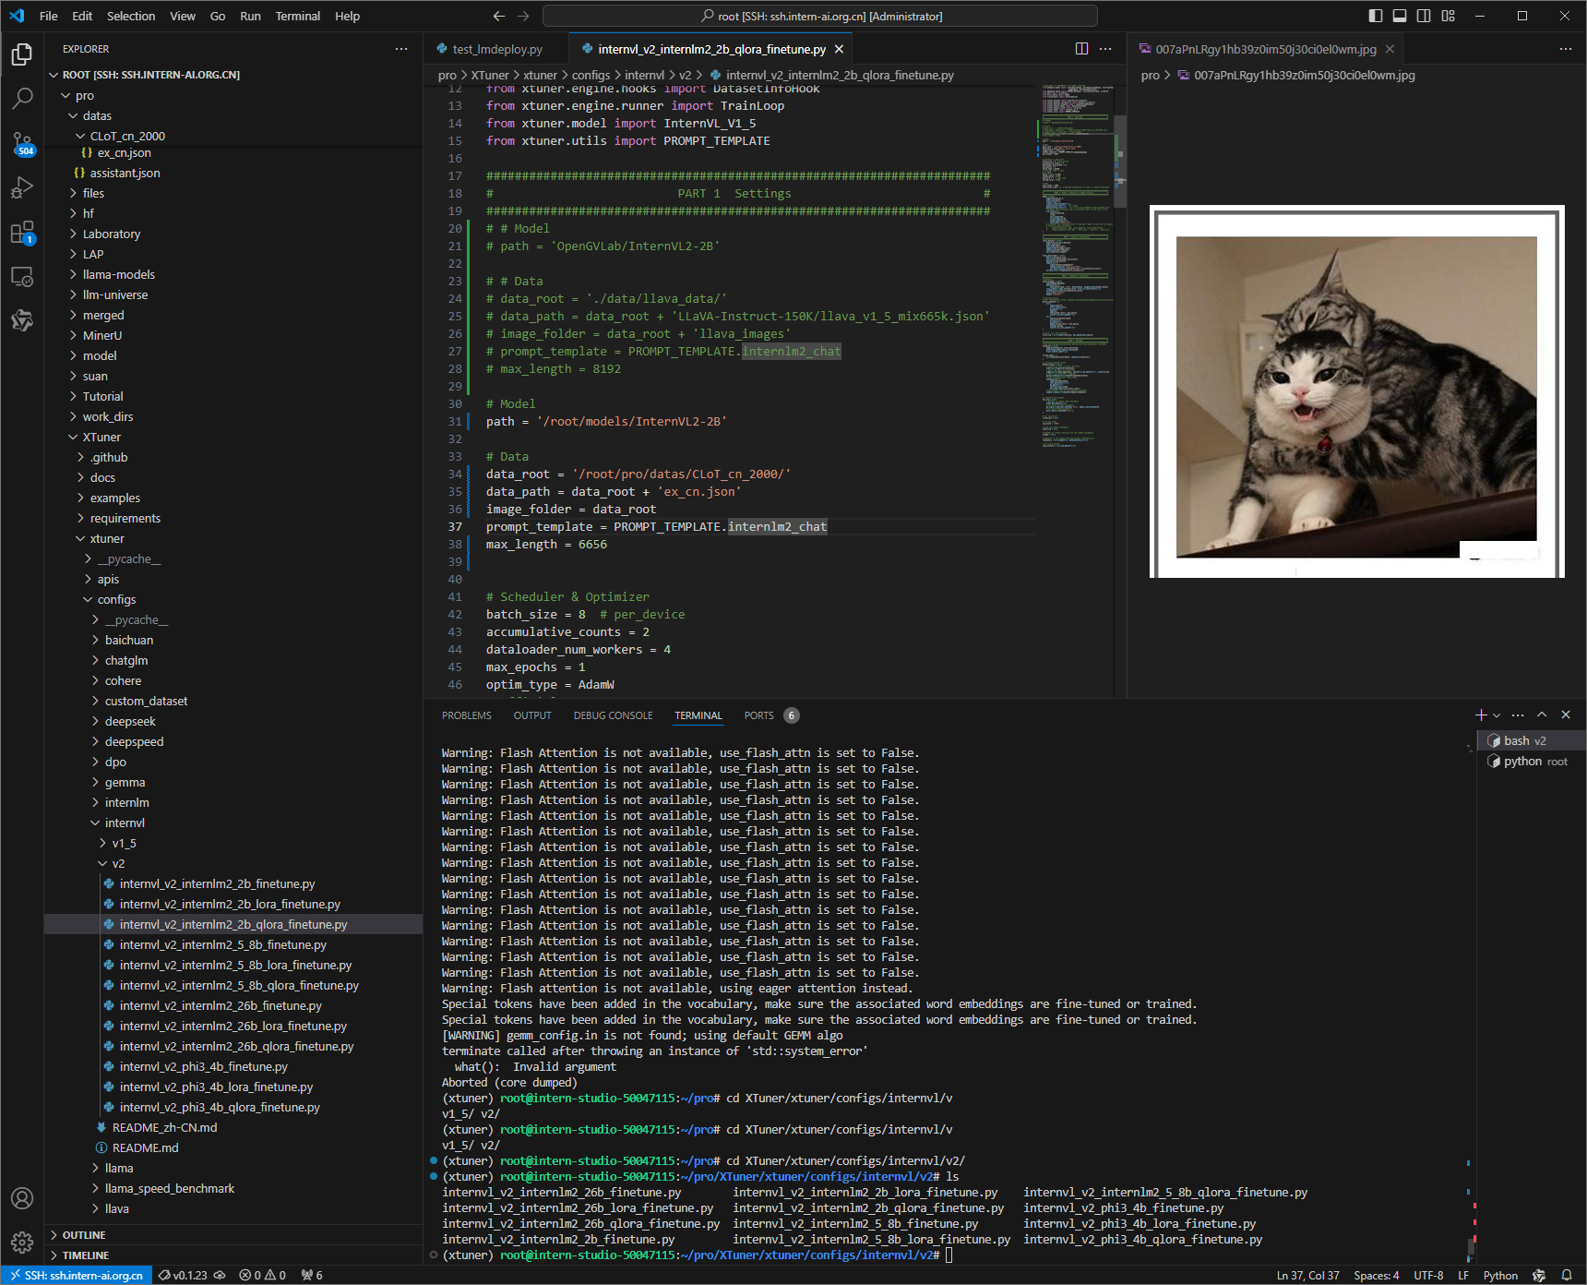The image size is (1587, 1285).
Task: Open the Extensions view in activity bar
Action: click(x=22, y=233)
